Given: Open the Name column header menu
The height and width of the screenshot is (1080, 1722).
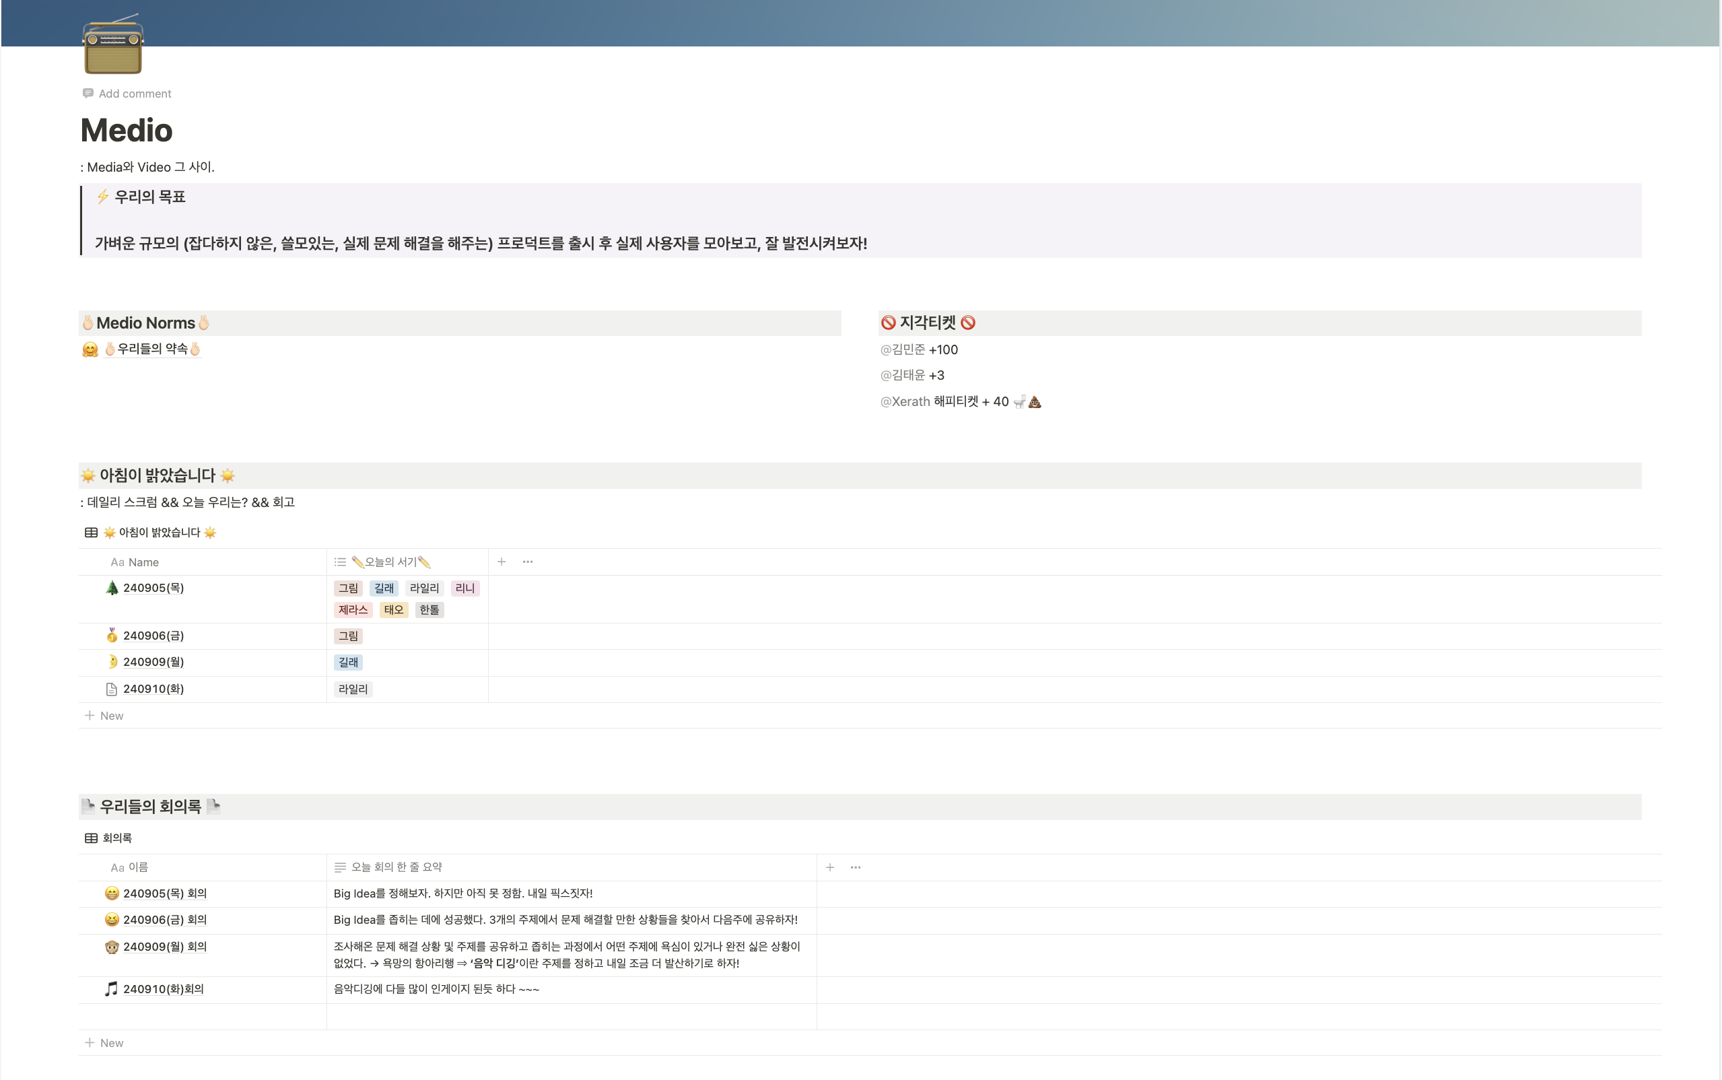Looking at the screenshot, I should pos(143,562).
